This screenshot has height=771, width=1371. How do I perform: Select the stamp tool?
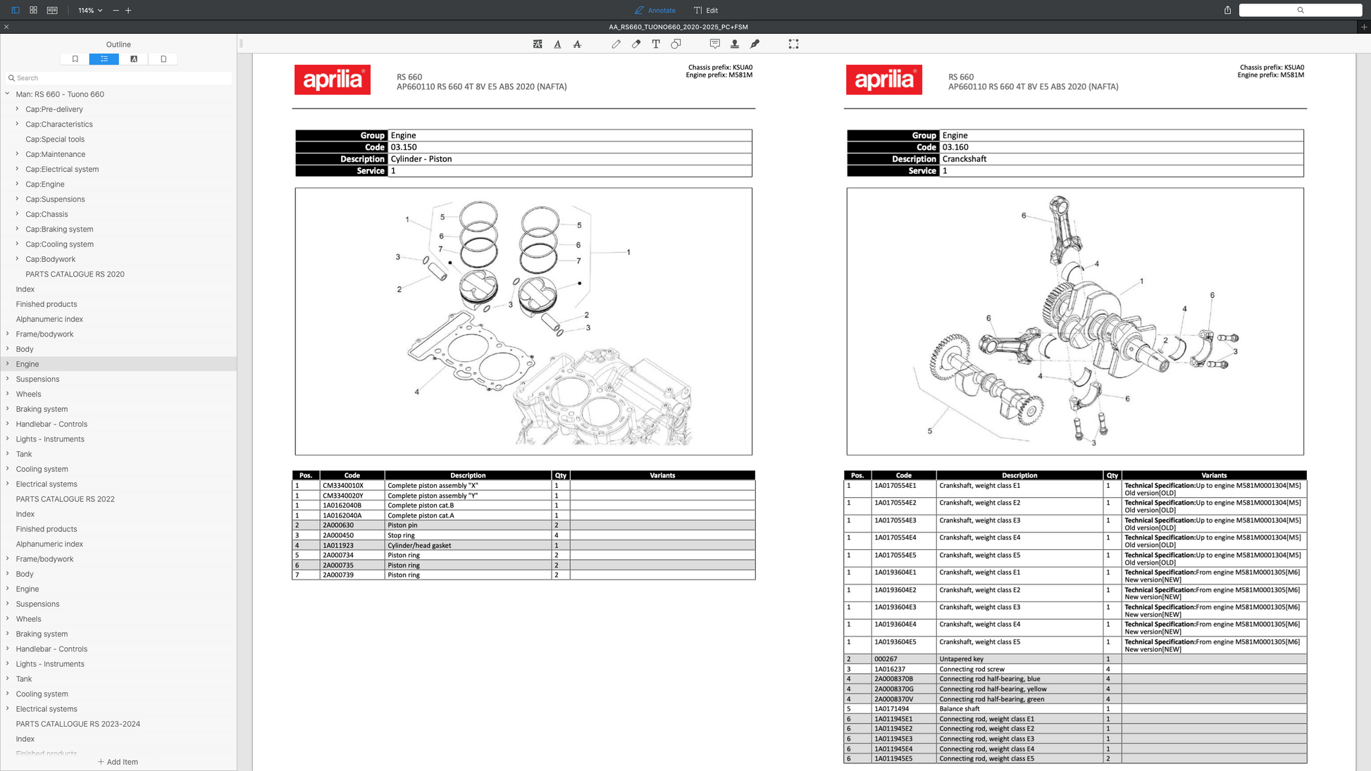pos(734,44)
